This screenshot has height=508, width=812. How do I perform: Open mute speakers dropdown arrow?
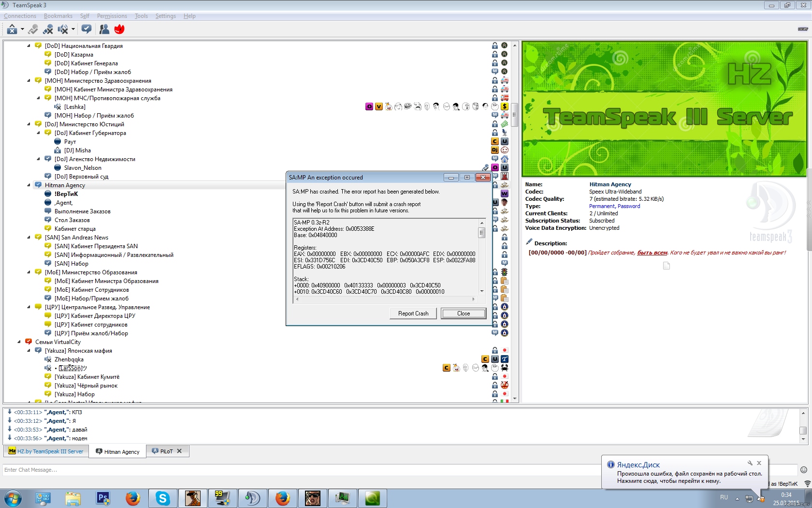[x=73, y=30]
